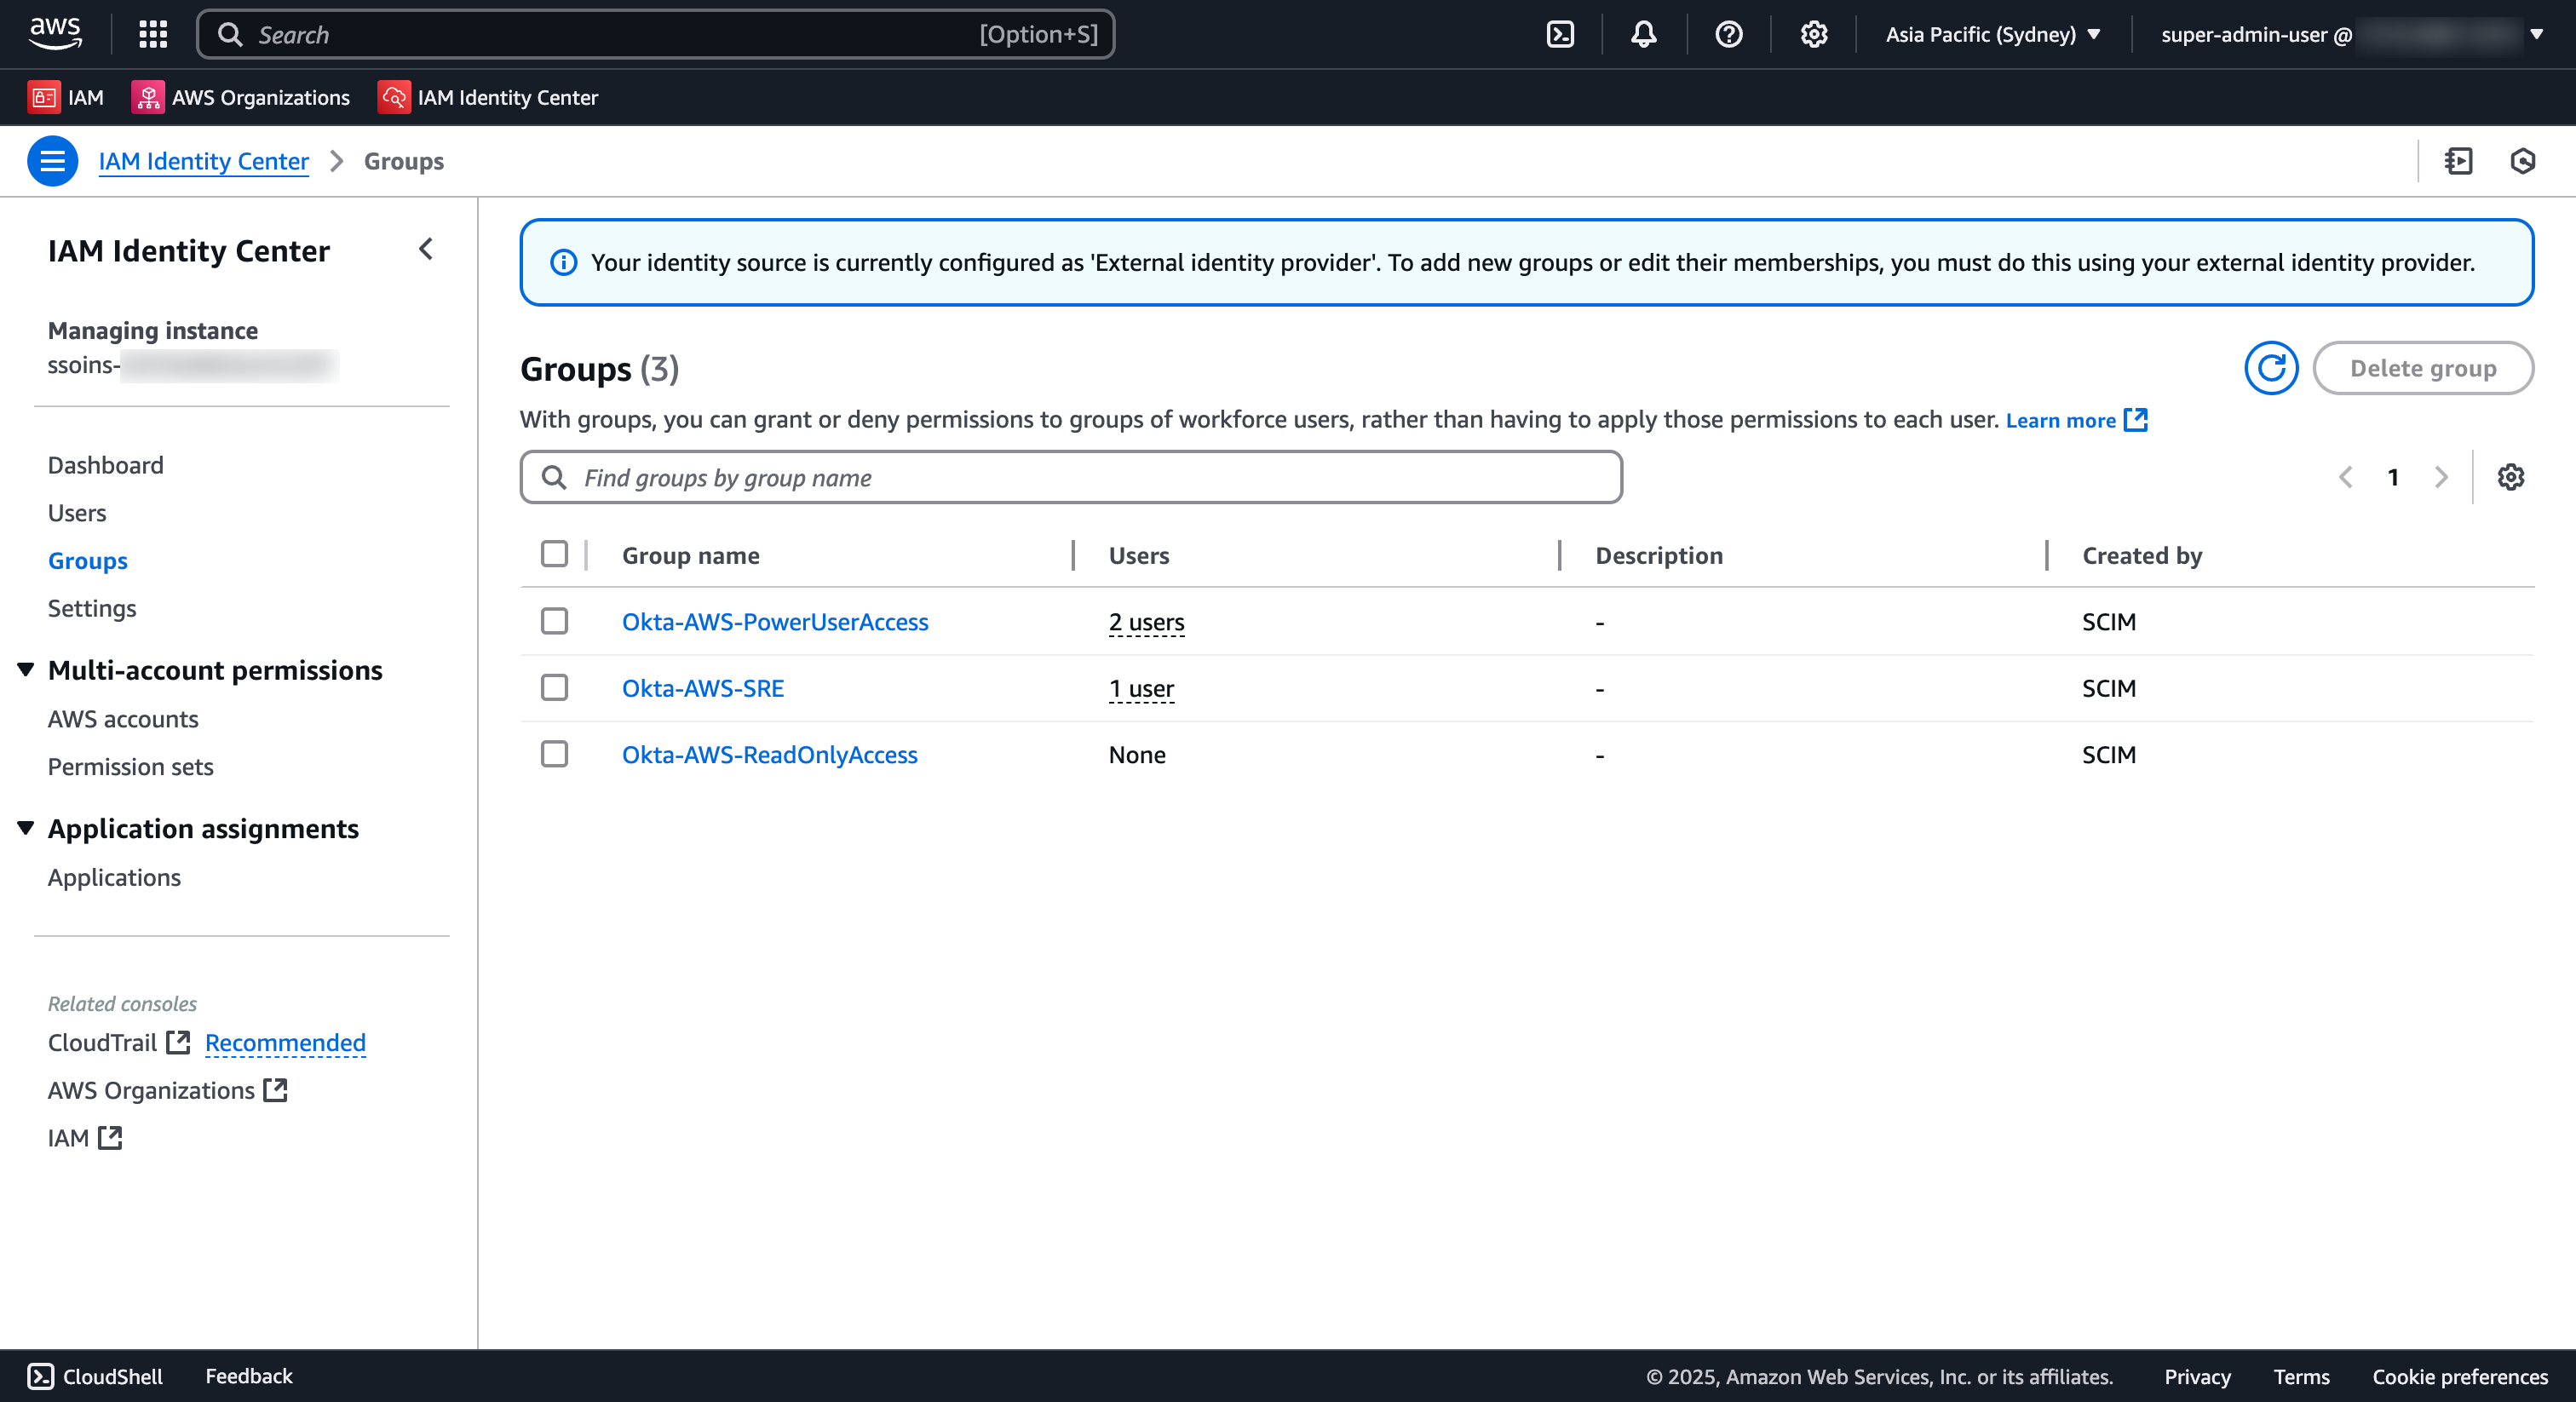The image size is (2576, 1402).
Task: Click the refresh groups button
Action: pyautogui.click(x=2271, y=368)
